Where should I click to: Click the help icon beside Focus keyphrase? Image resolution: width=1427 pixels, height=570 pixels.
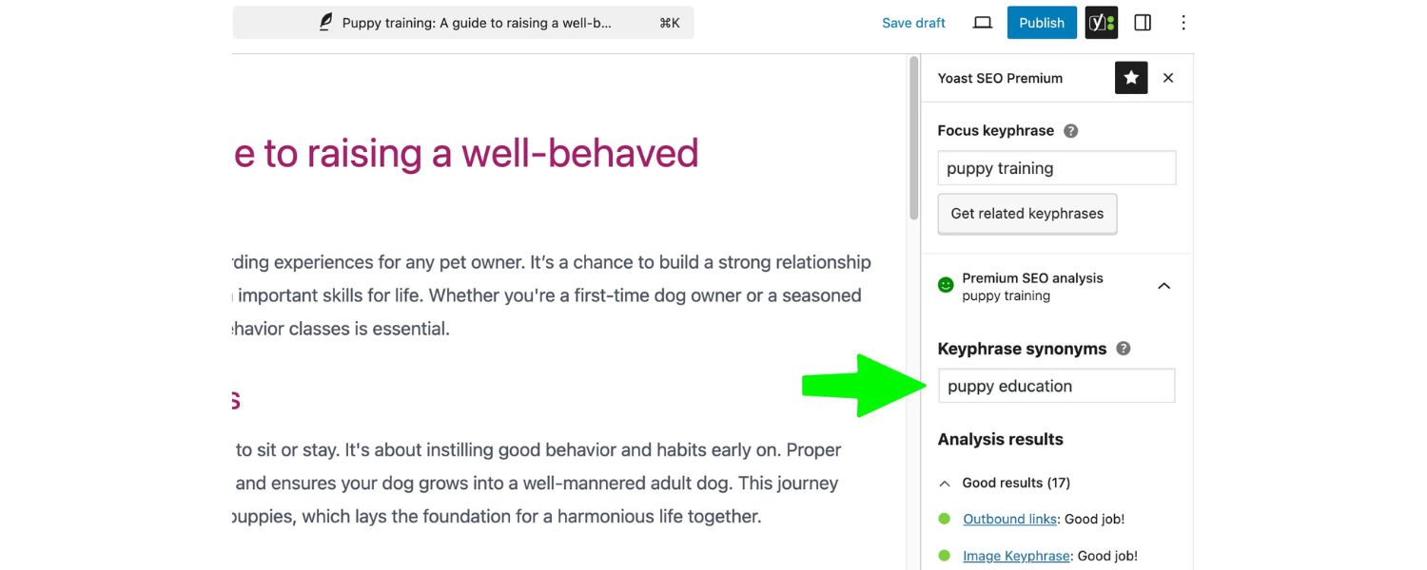click(x=1070, y=130)
